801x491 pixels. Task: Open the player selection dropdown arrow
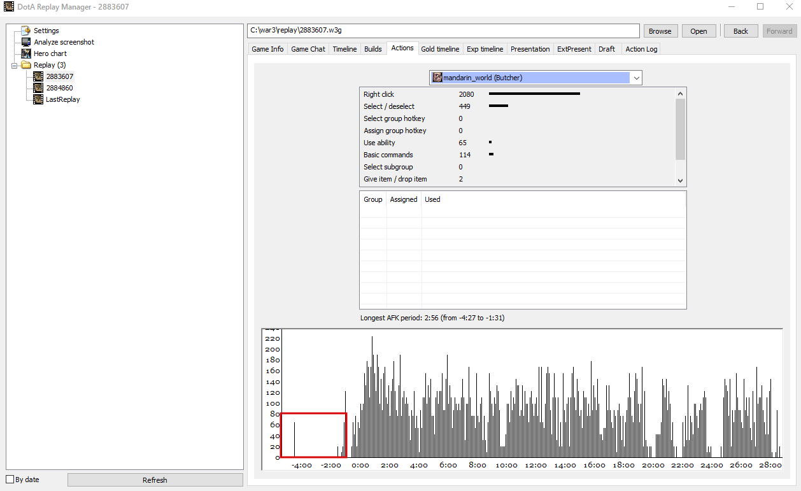pos(636,78)
